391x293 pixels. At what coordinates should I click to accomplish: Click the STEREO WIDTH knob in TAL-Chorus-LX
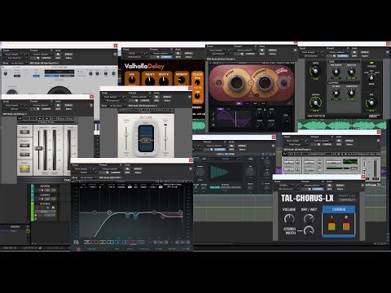(309, 230)
